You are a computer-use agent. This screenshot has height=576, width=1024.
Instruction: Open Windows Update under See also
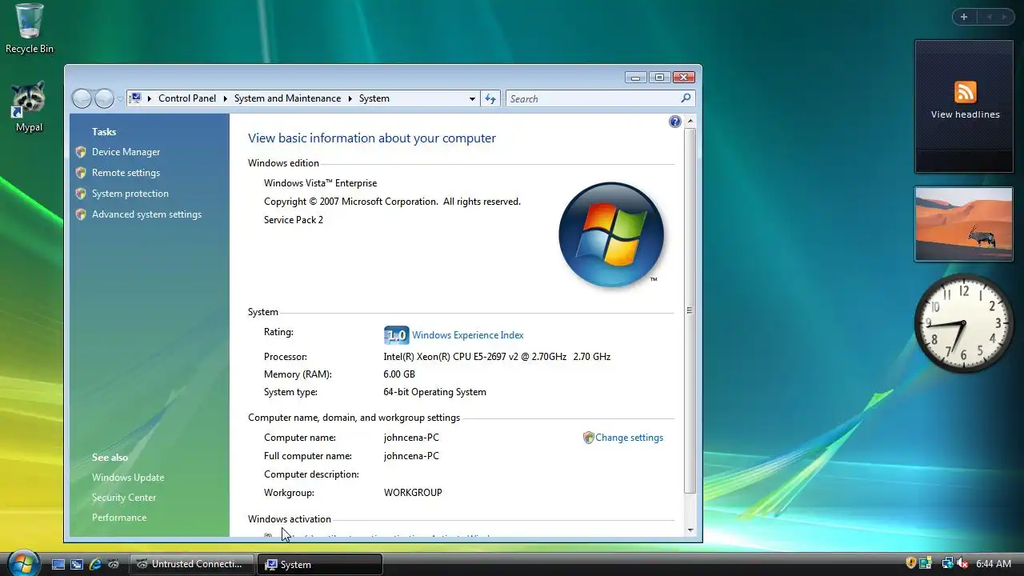click(x=128, y=478)
